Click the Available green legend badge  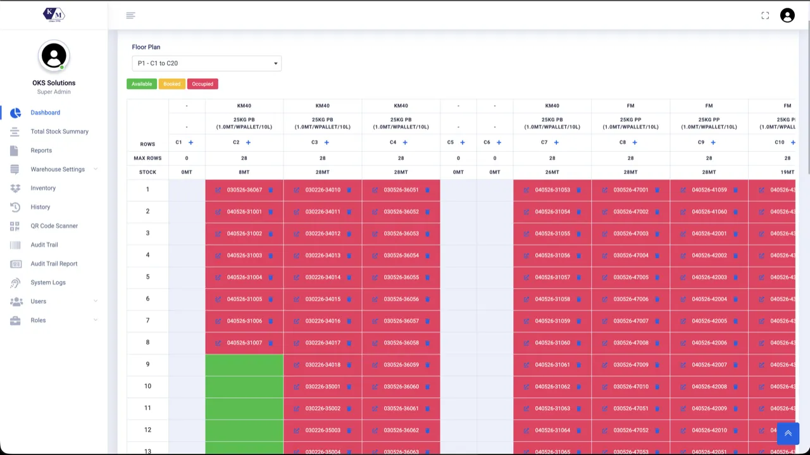click(x=142, y=84)
